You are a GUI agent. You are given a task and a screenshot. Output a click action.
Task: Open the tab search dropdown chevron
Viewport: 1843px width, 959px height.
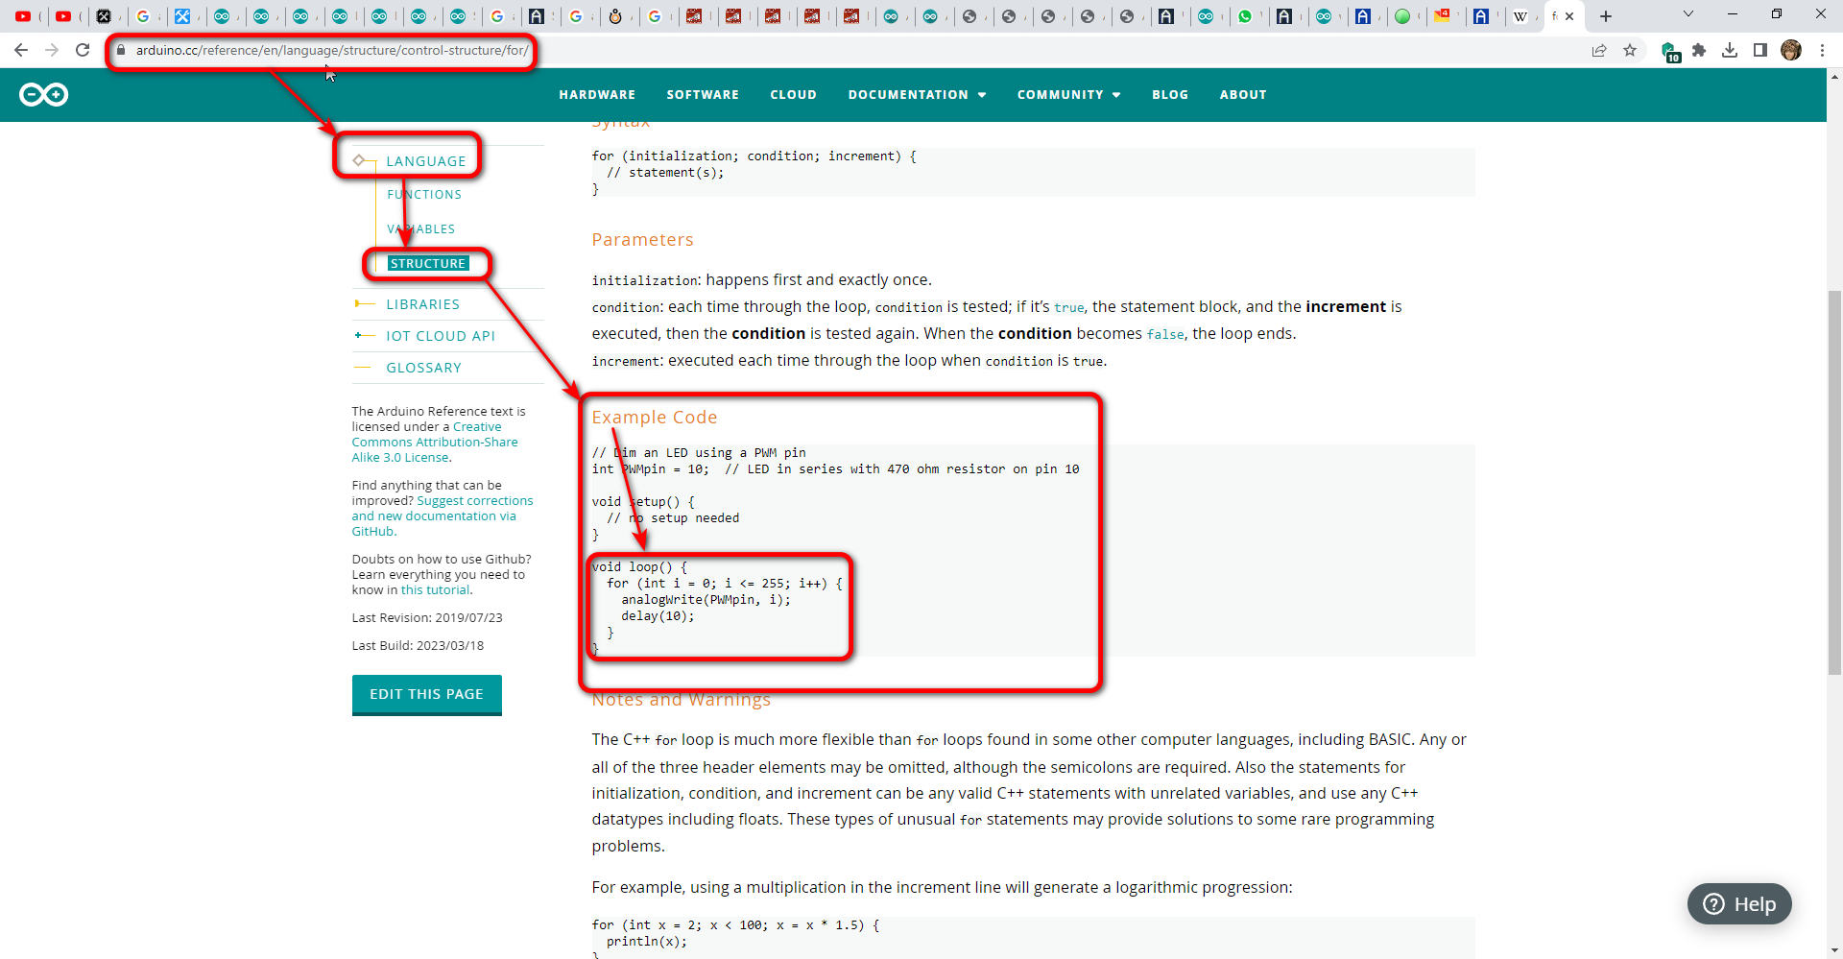1688,13
